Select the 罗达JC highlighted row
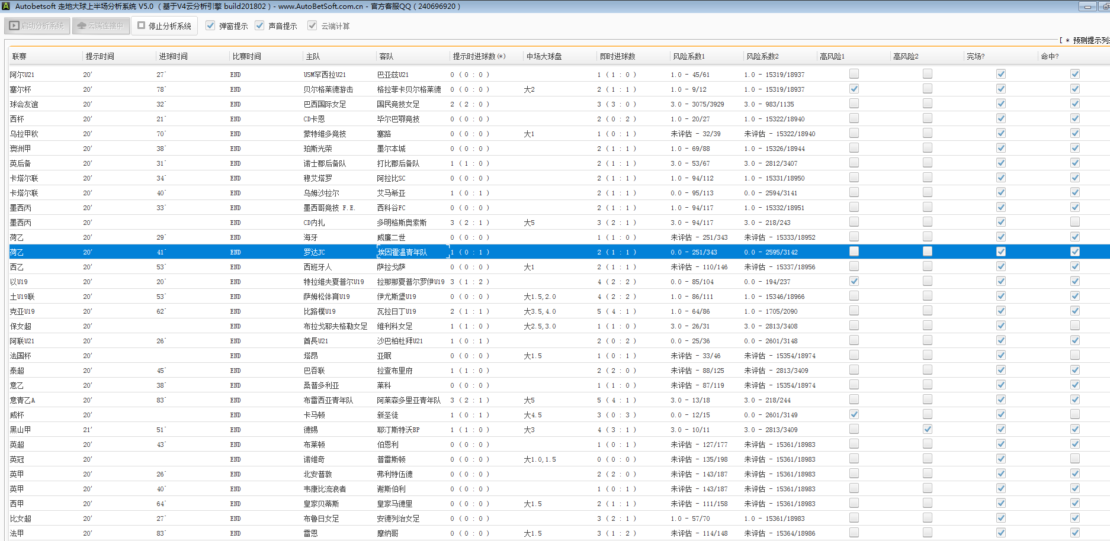The width and height of the screenshot is (1110, 541). 314,252
